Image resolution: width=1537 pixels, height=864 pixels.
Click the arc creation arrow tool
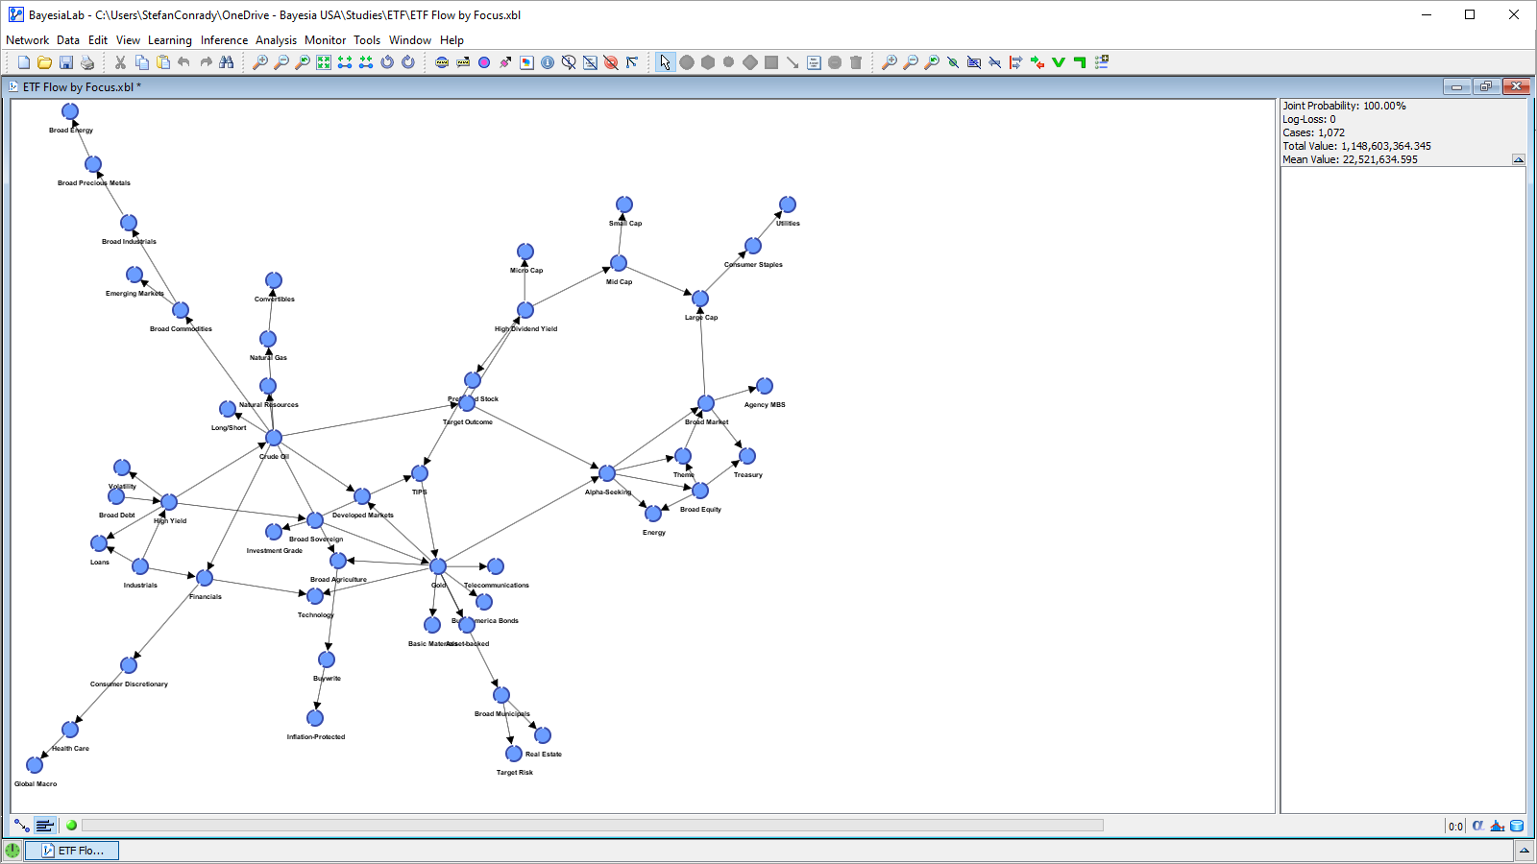click(x=793, y=62)
